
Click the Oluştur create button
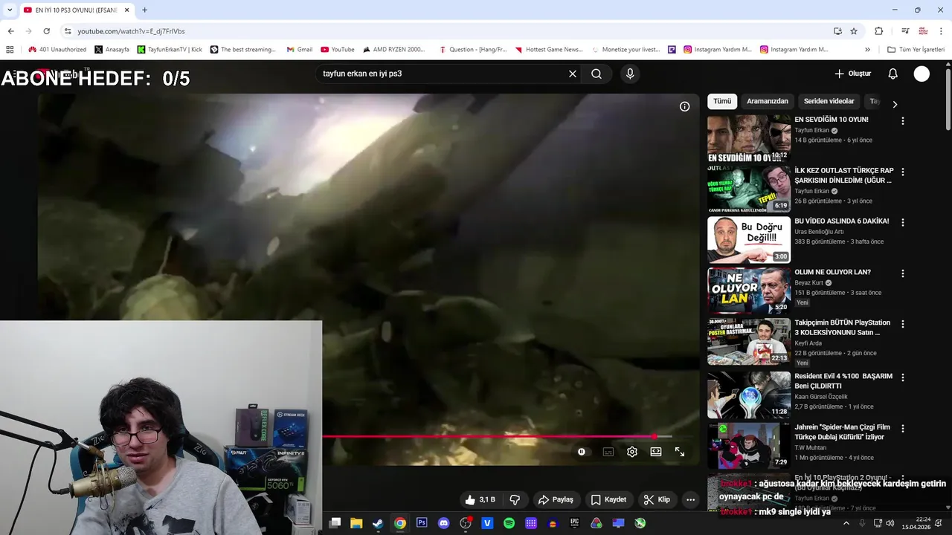pos(853,74)
